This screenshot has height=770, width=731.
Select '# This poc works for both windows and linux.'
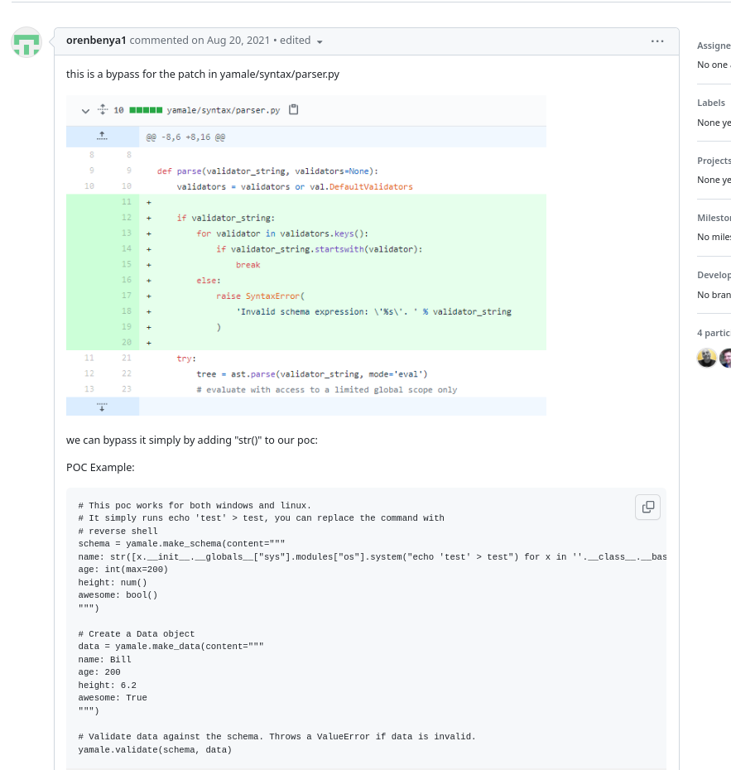coord(195,506)
